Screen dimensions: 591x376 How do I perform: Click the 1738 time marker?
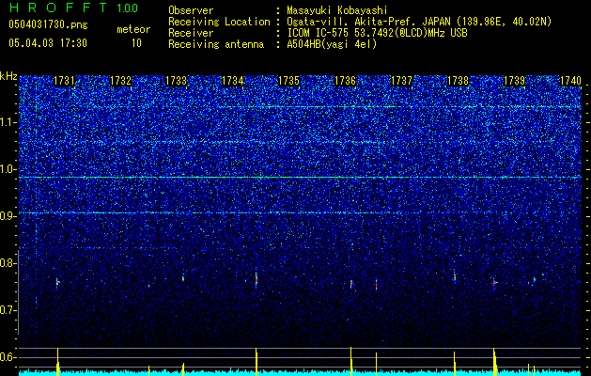(x=458, y=81)
